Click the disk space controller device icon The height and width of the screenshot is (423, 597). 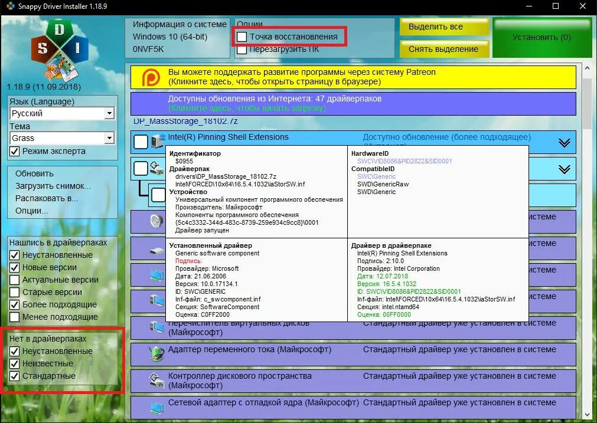pos(156,379)
